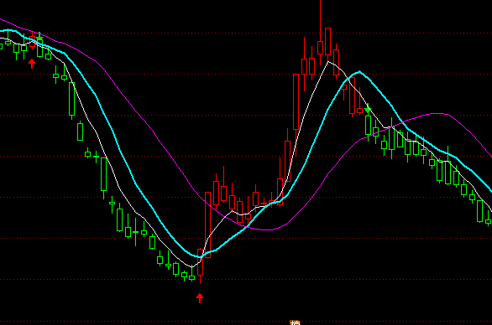Click the big green candle in early decline
The width and height of the screenshot is (492, 325).
(72, 99)
